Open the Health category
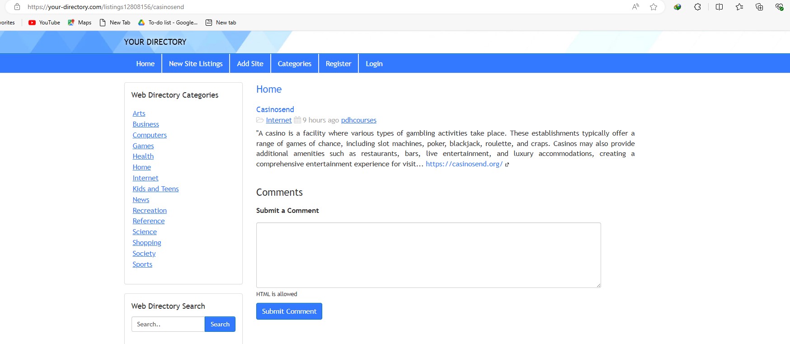The width and height of the screenshot is (790, 344). (x=143, y=156)
